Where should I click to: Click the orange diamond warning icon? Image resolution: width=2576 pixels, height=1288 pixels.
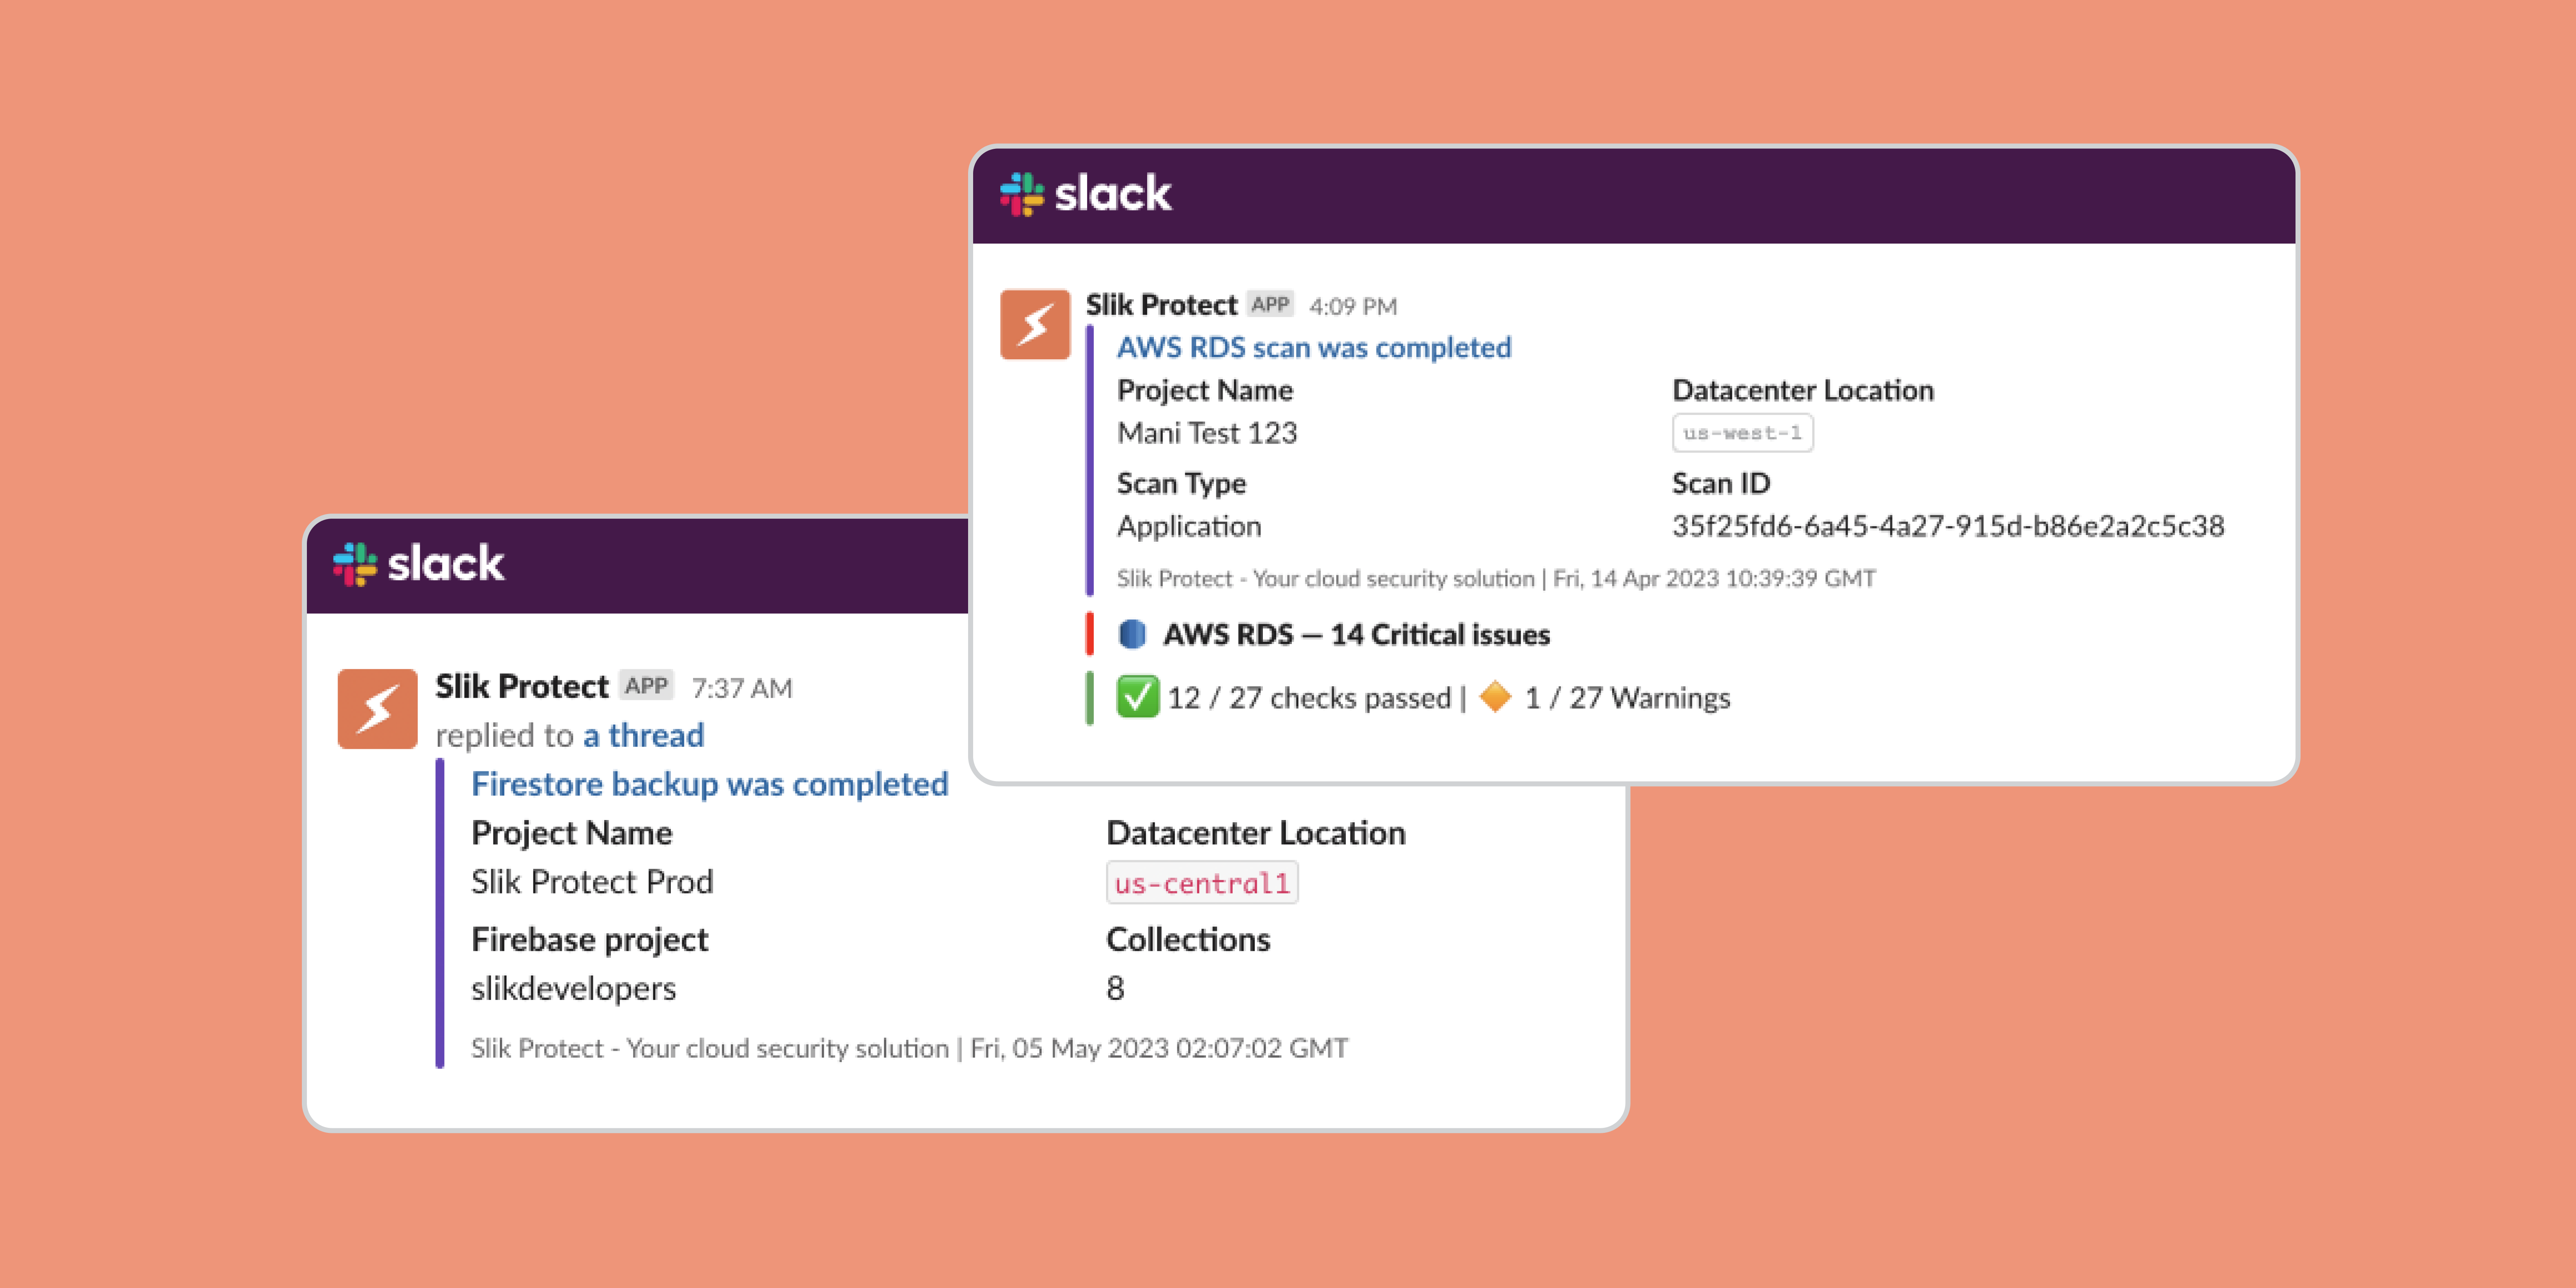1495,696
